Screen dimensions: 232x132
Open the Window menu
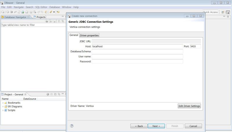coord(67,7)
